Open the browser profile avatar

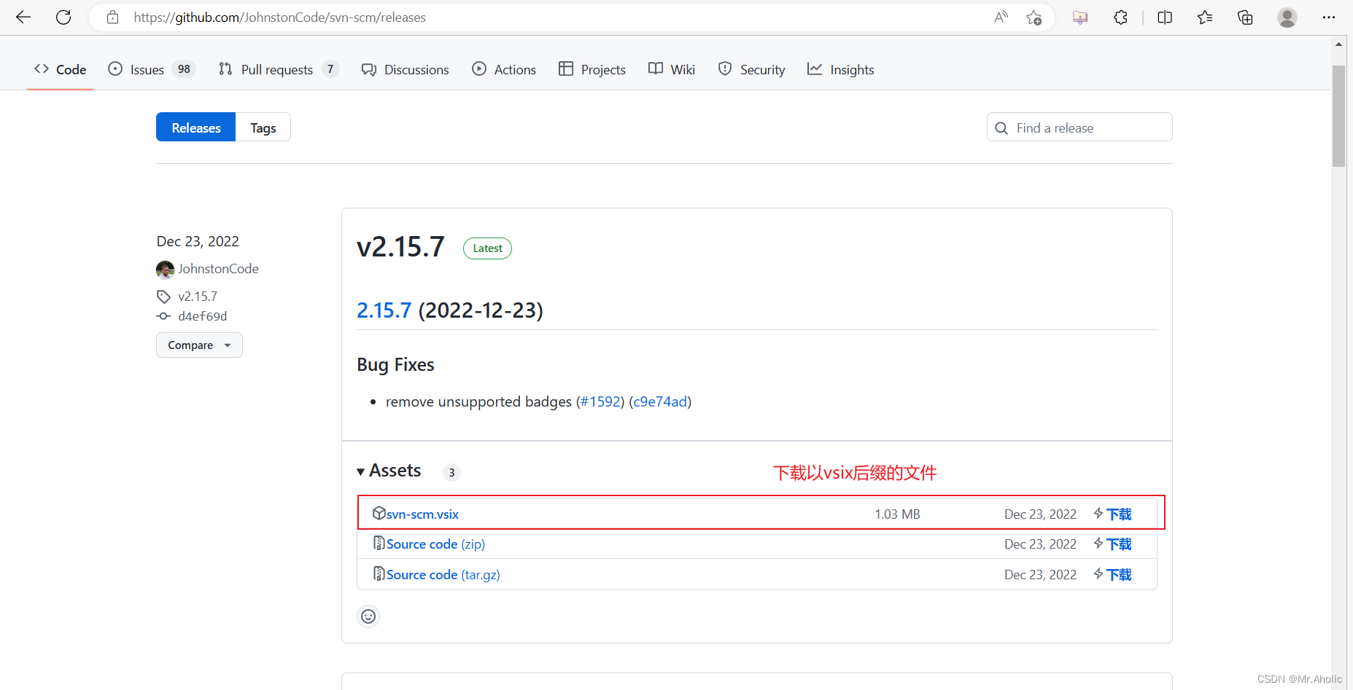[1287, 17]
